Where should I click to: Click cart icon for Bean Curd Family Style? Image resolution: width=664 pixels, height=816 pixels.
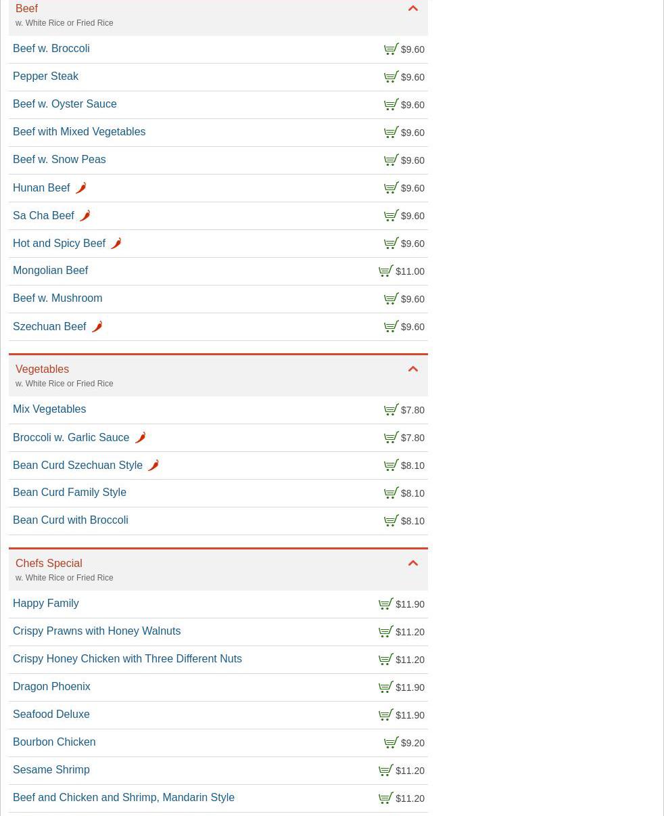pos(391,493)
